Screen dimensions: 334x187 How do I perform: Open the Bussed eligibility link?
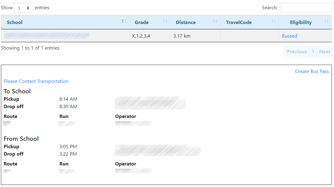pos(289,36)
